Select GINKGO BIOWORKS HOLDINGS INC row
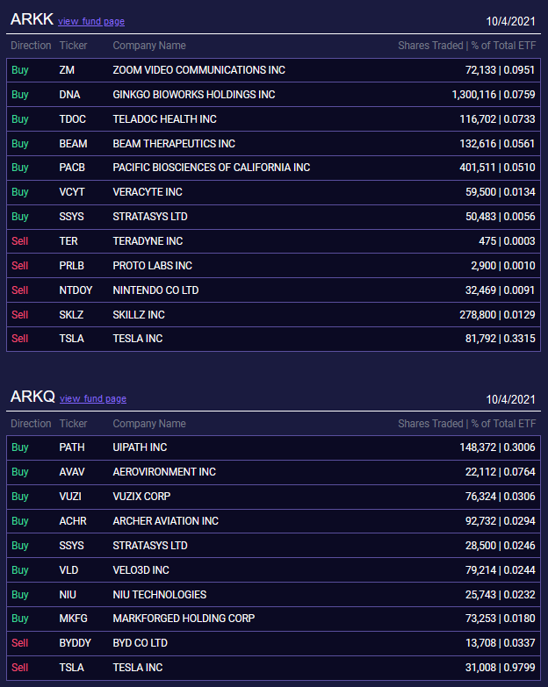This screenshot has width=548, height=687. pos(274,94)
